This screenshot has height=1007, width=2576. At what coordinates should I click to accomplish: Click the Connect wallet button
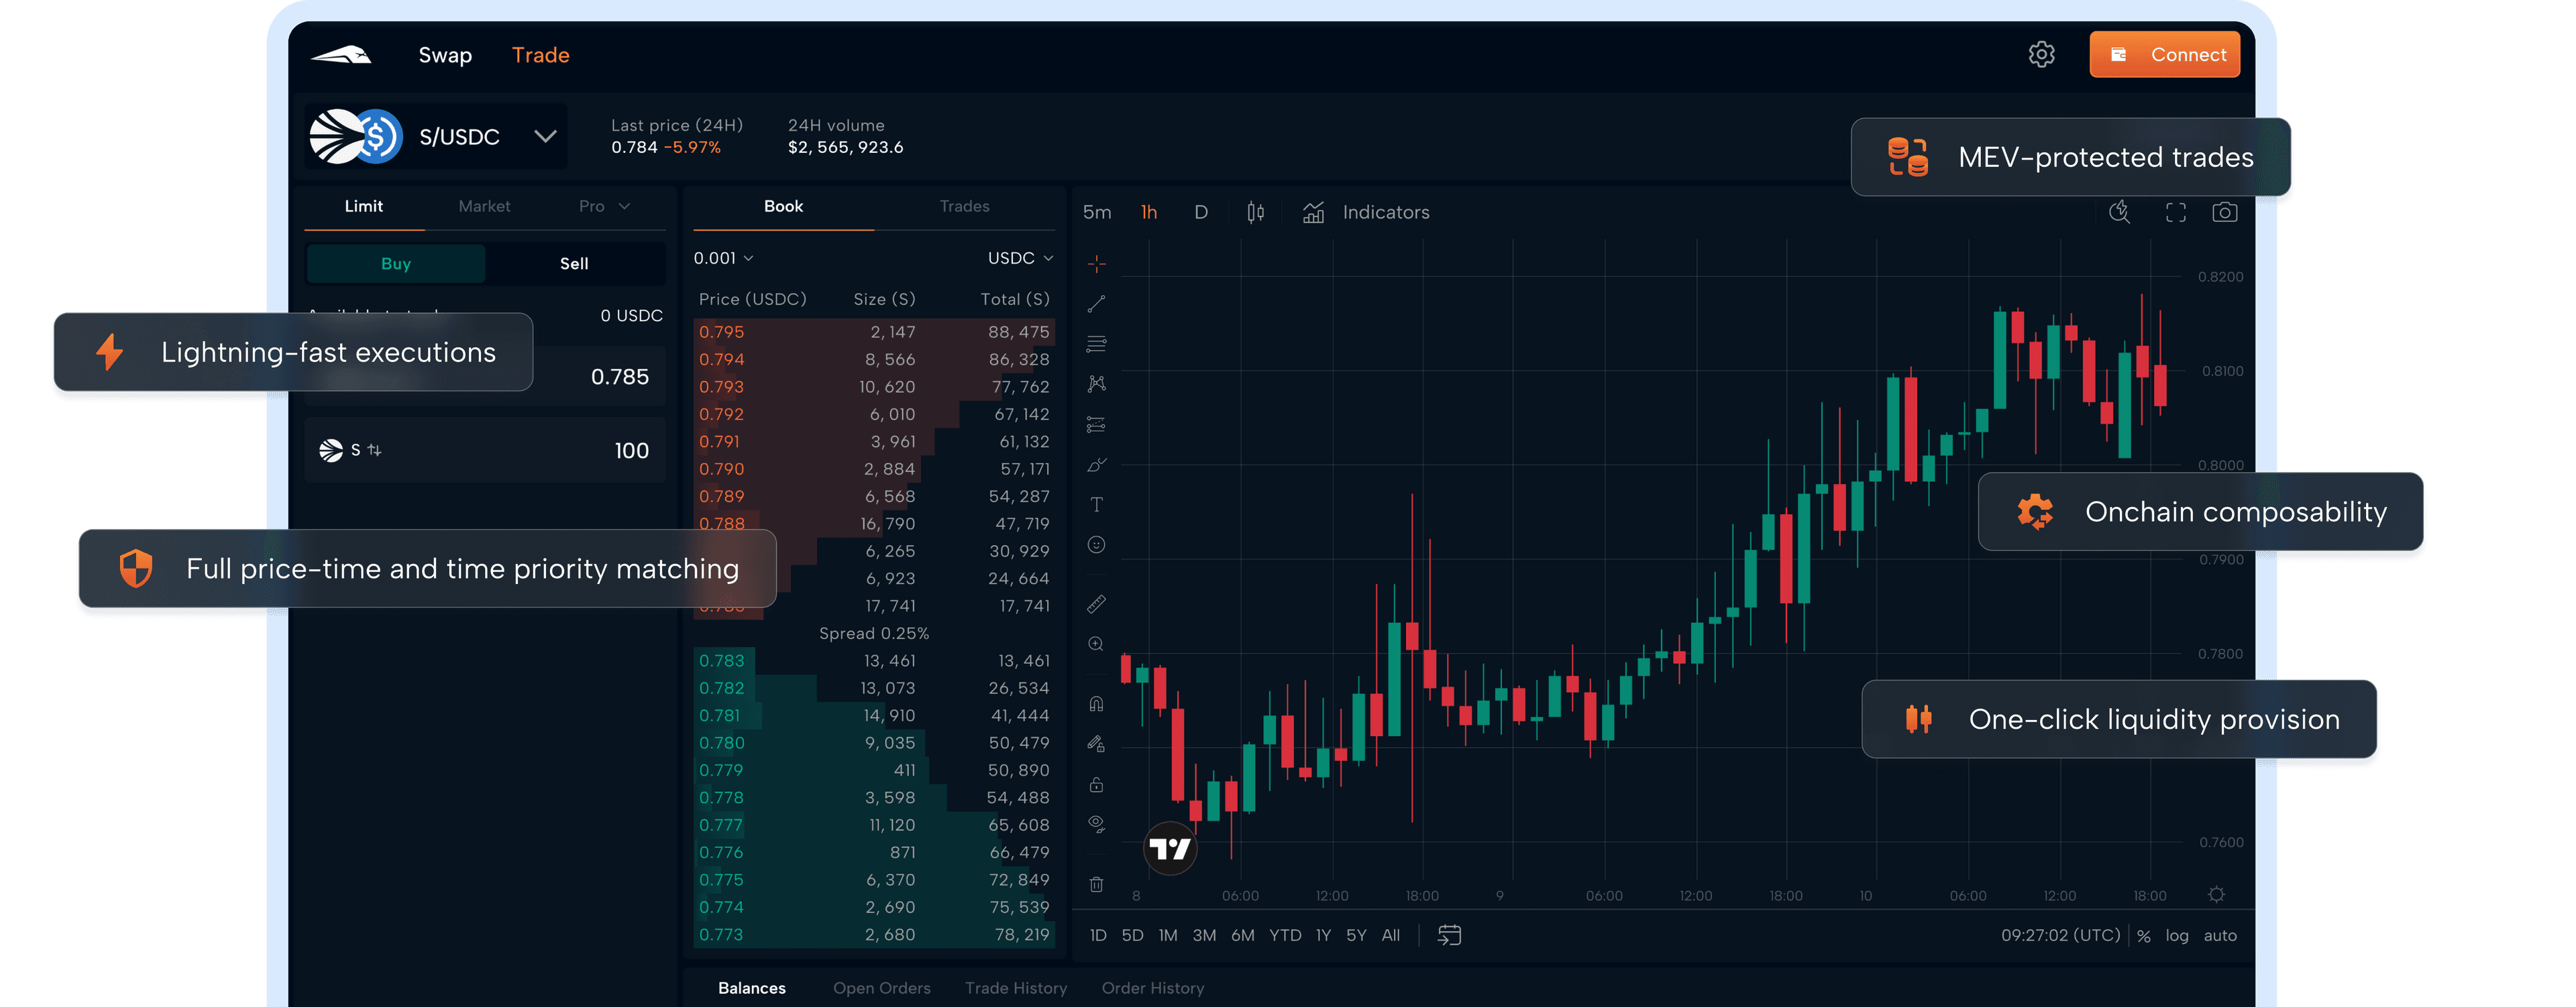2164,55
